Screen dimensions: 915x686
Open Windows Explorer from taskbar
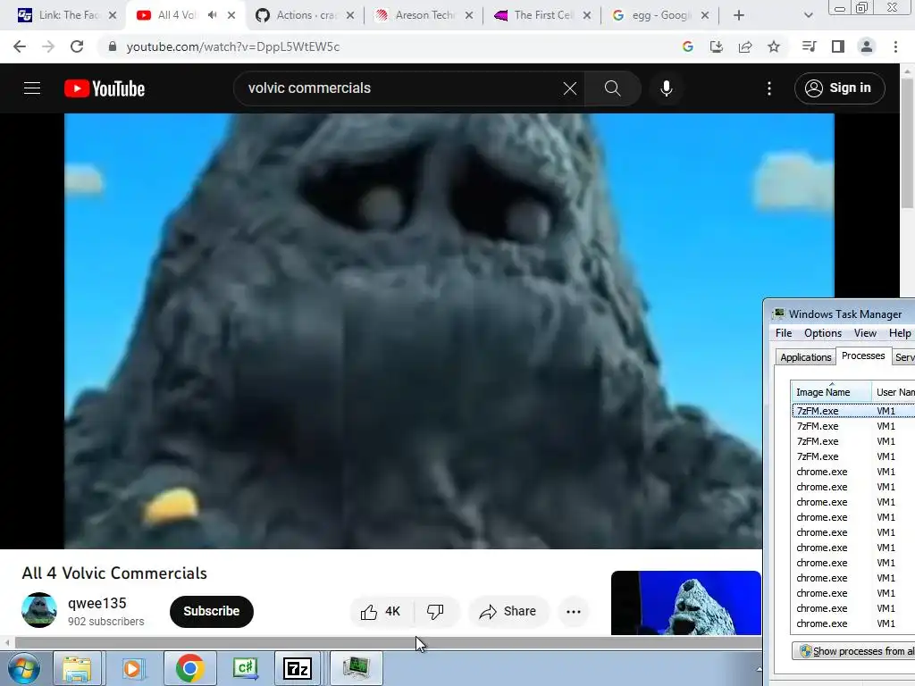[77, 668]
